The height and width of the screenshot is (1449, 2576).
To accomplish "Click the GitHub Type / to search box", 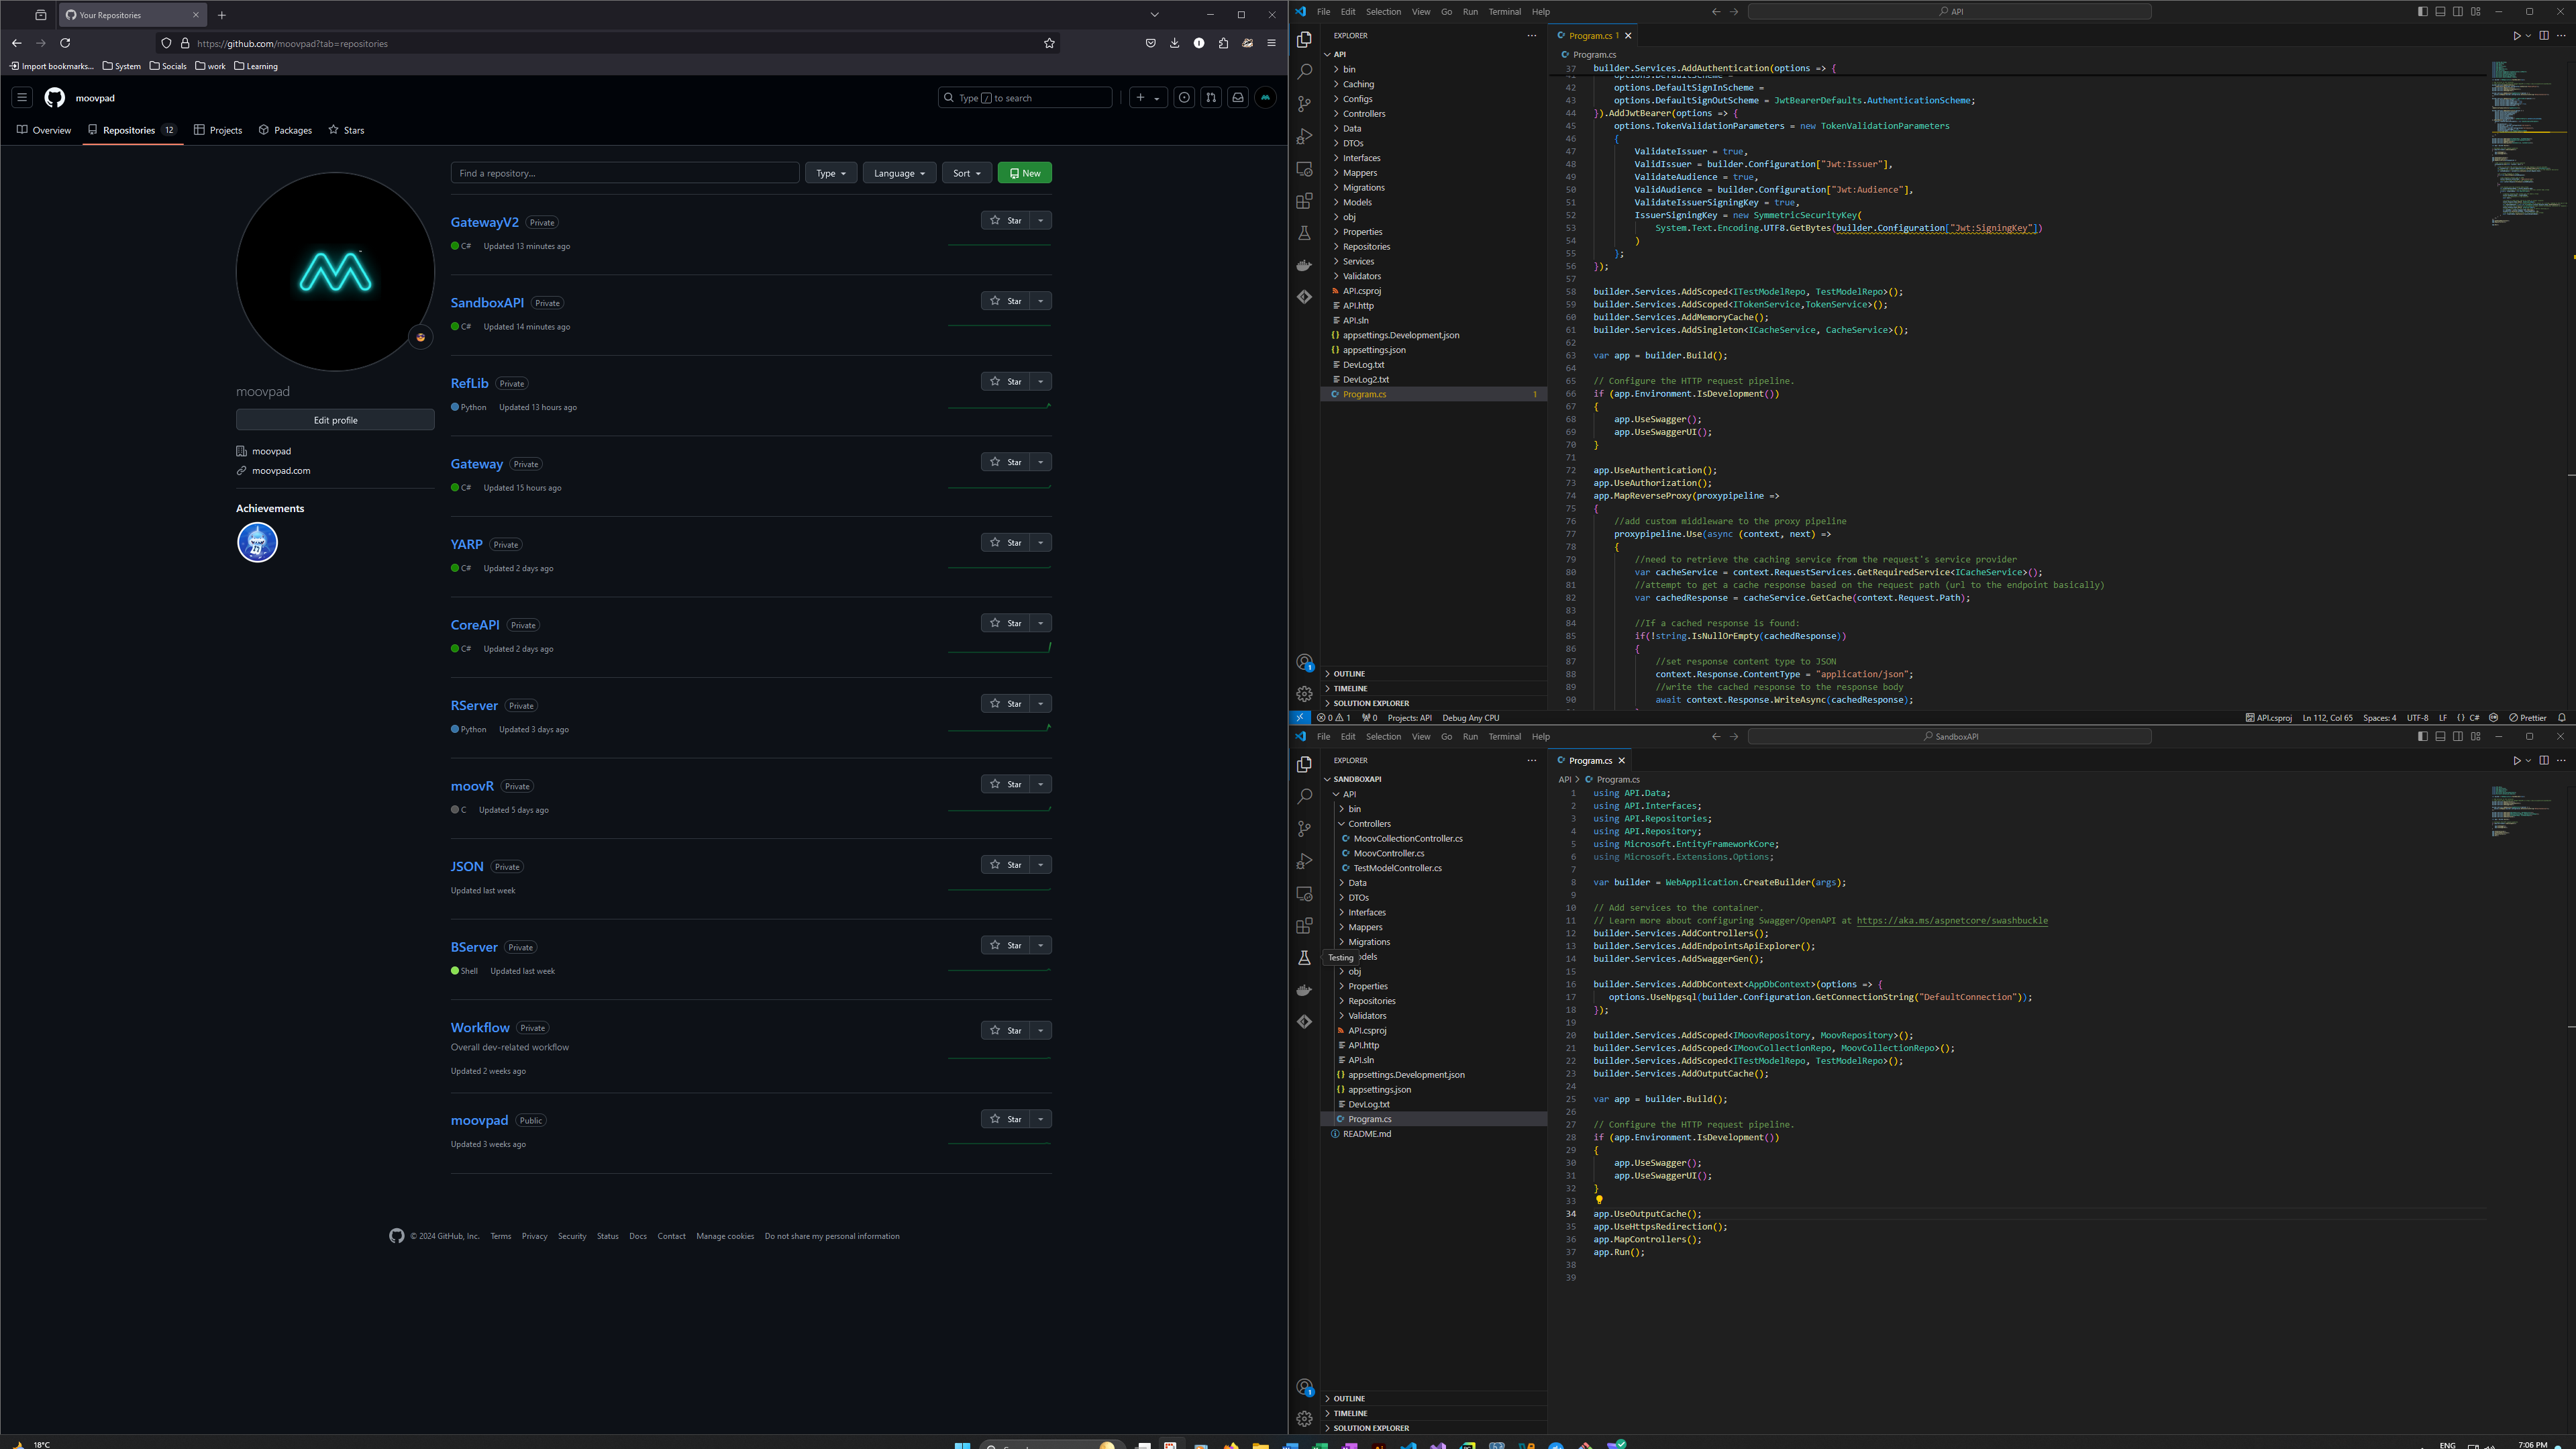I will point(1025,98).
